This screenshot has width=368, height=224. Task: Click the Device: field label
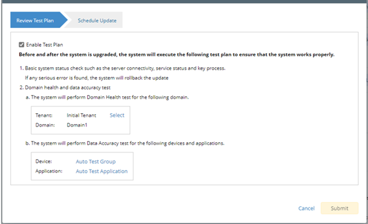click(44, 162)
